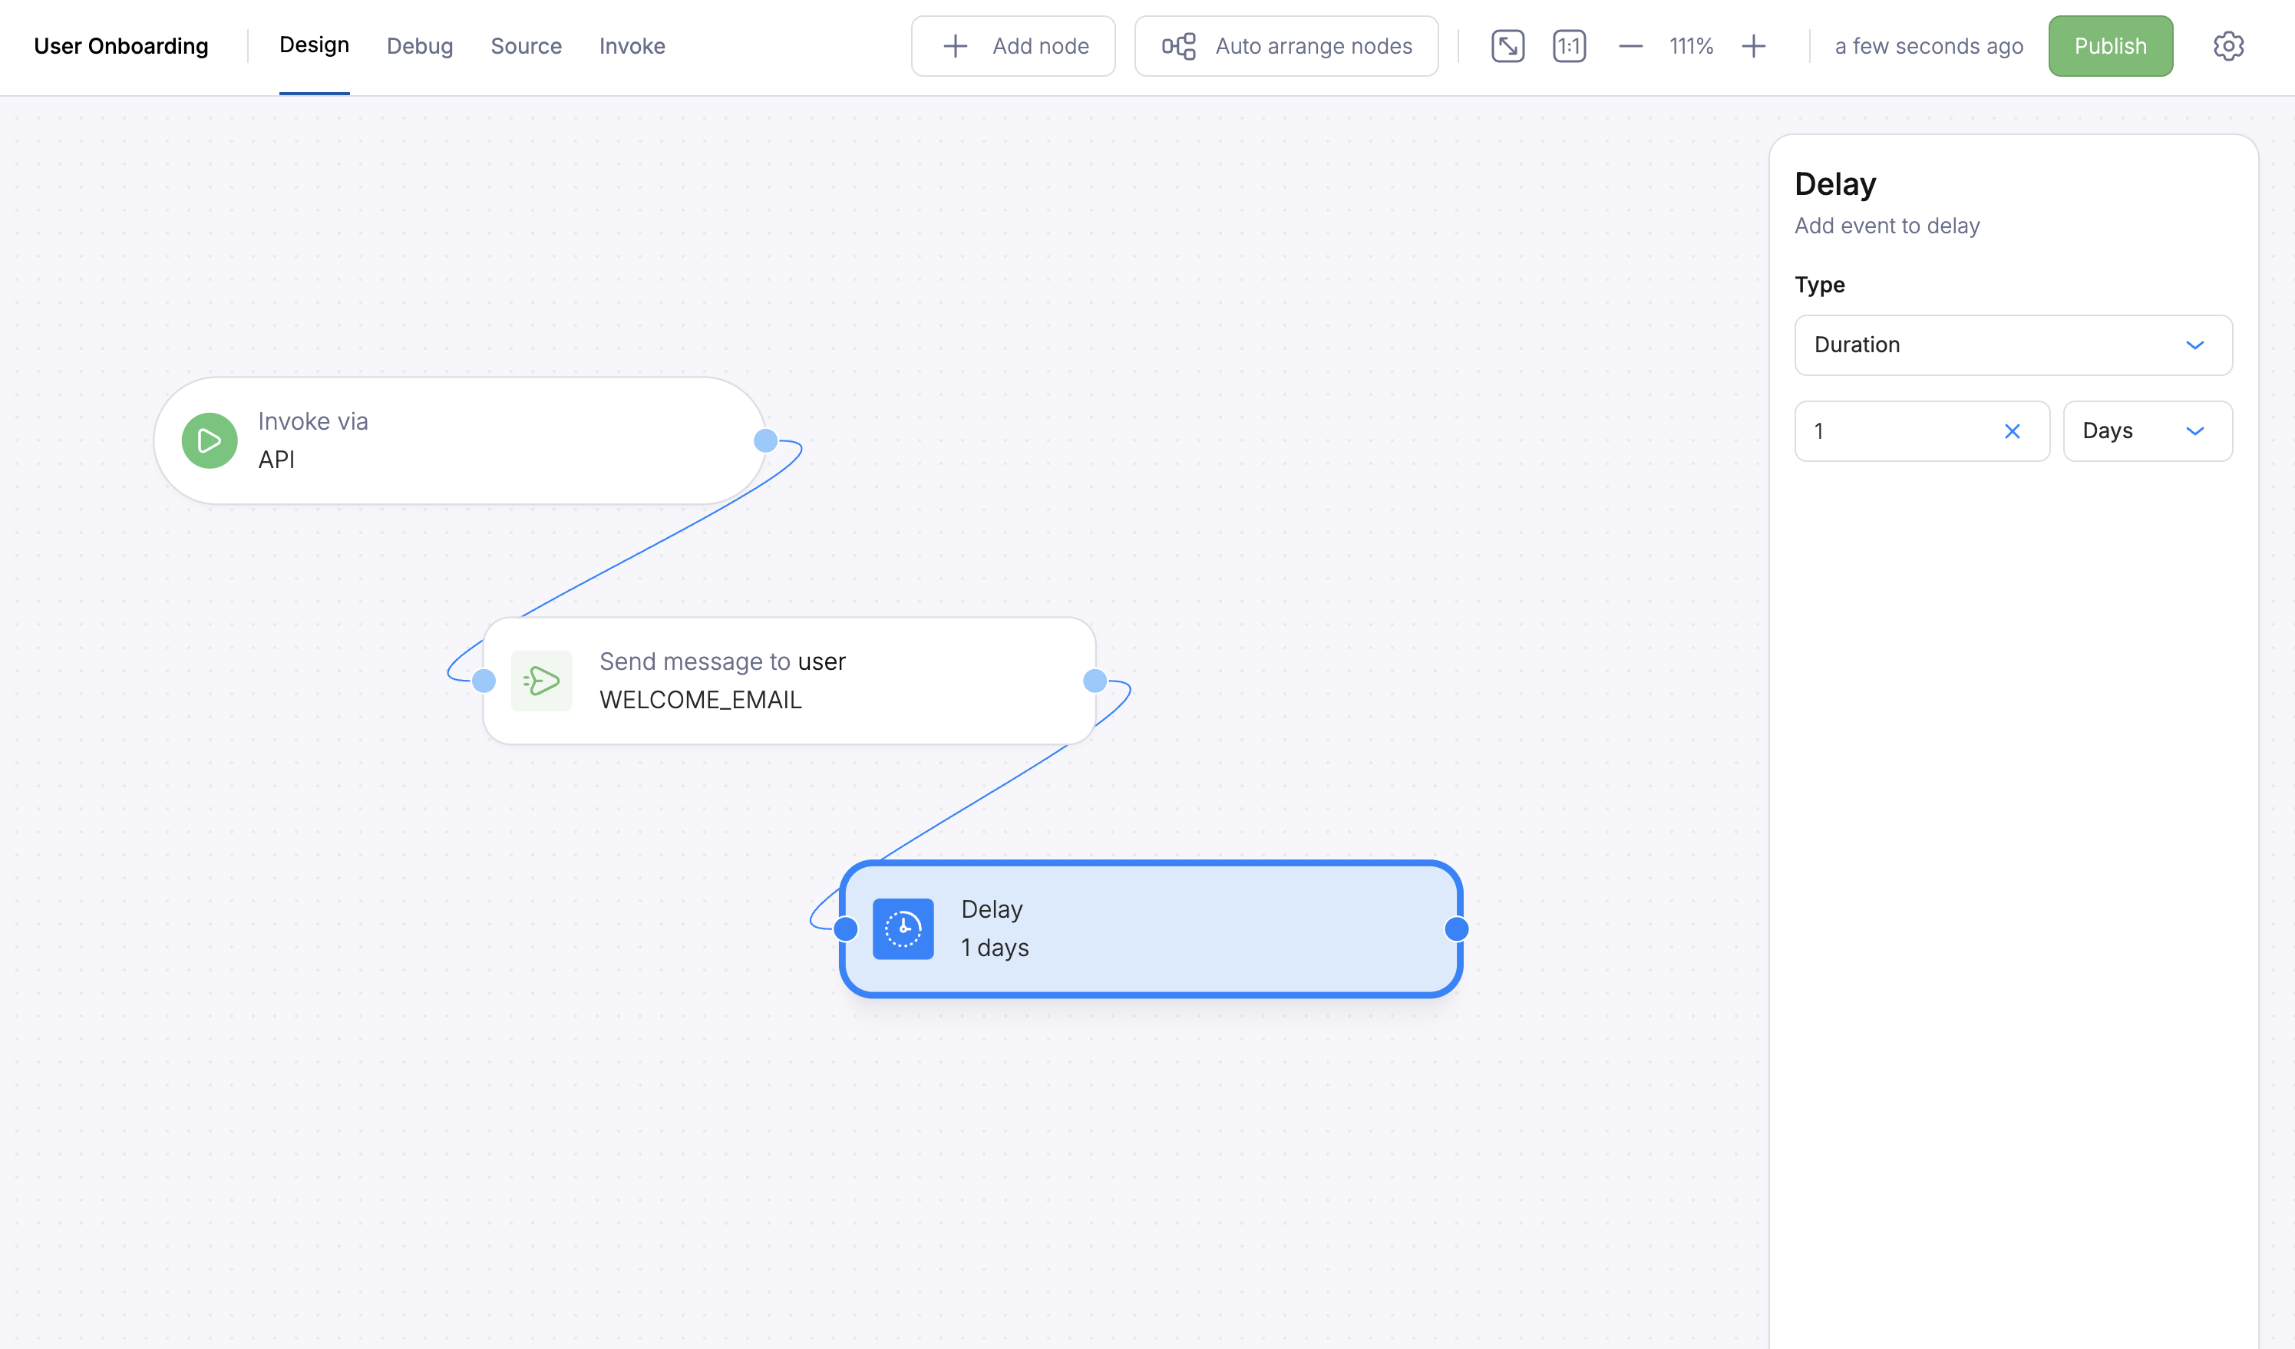Open workflow settings via the gear icon

[2228, 45]
